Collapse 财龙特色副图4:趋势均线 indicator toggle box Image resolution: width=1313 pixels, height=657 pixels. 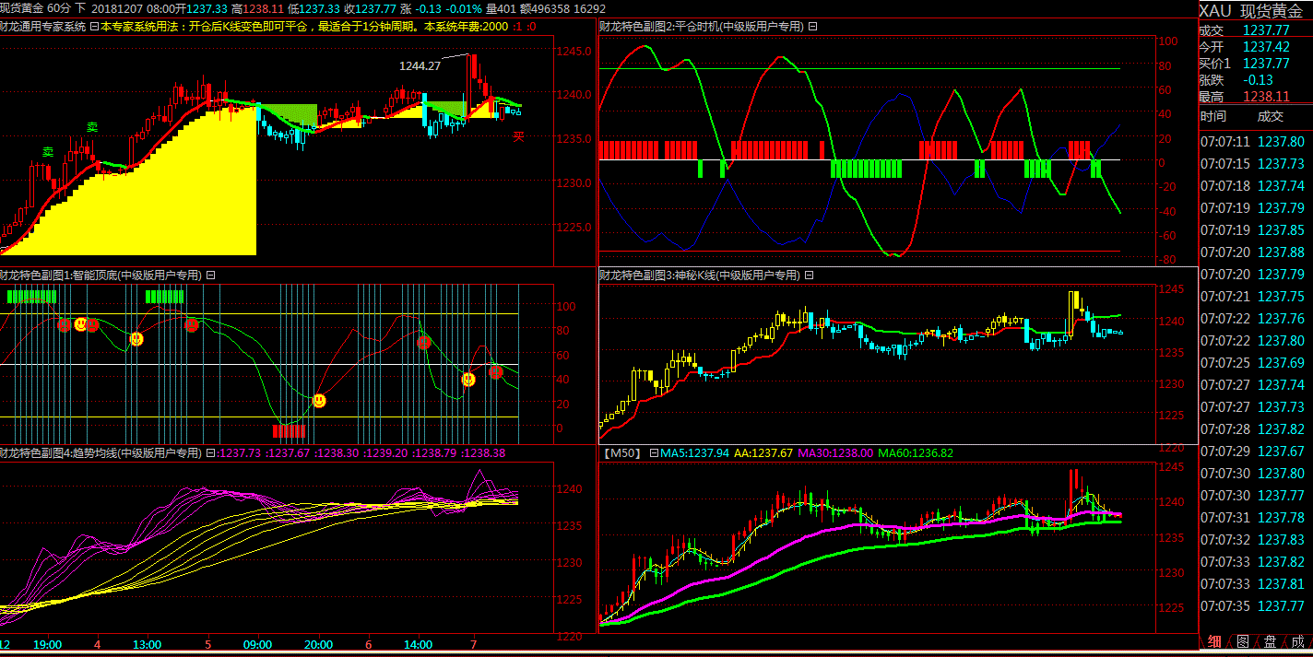[x=210, y=453]
